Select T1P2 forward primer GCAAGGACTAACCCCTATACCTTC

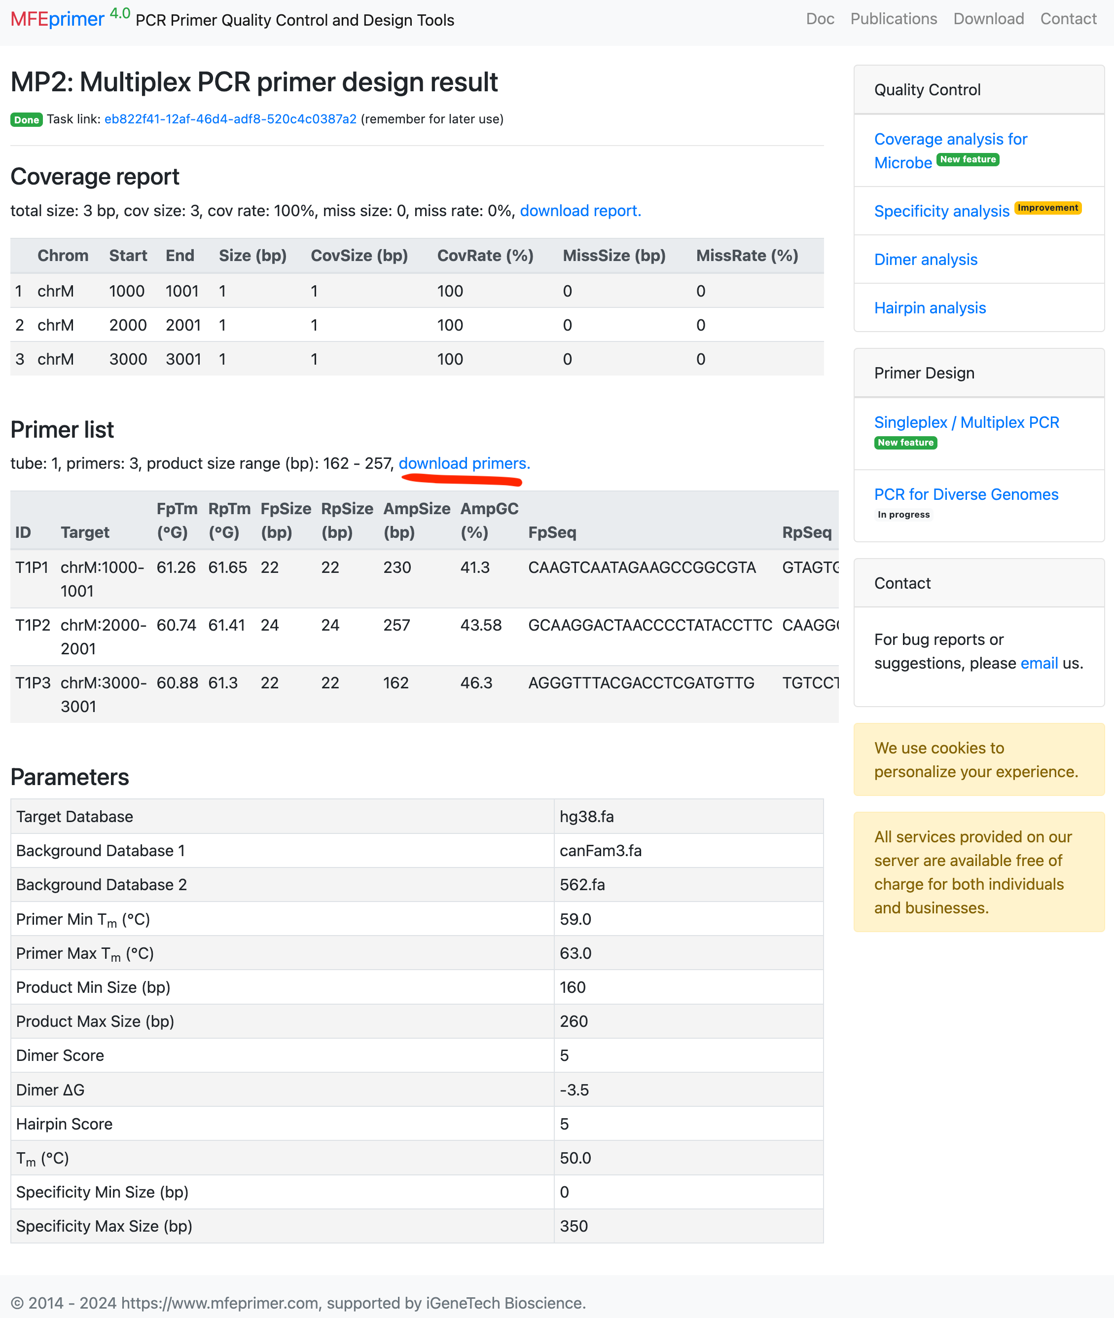click(x=650, y=625)
